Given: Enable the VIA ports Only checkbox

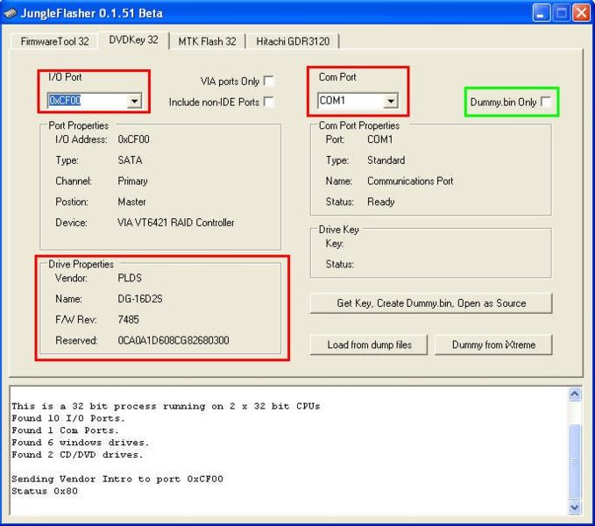Looking at the screenshot, I should (x=269, y=81).
